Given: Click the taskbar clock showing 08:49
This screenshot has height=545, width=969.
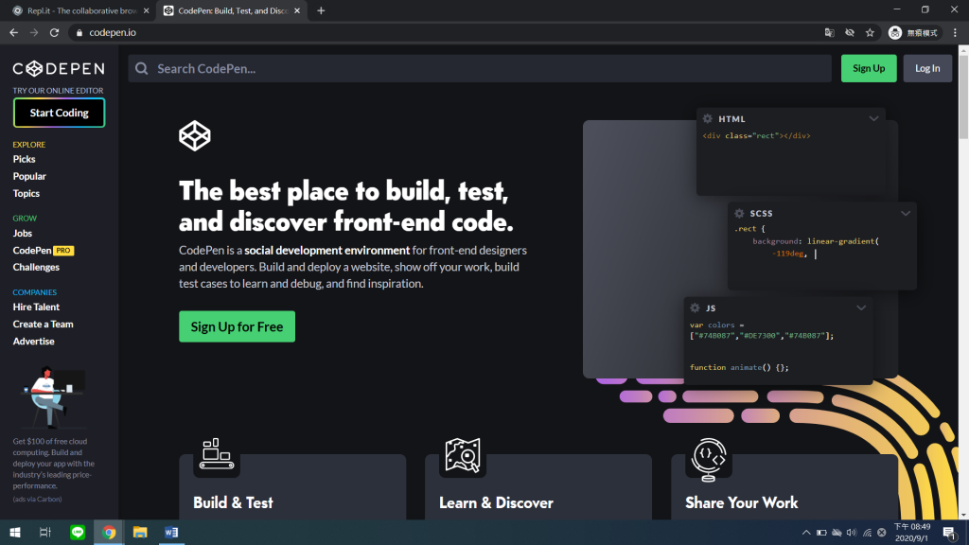Looking at the screenshot, I should [x=911, y=533].
